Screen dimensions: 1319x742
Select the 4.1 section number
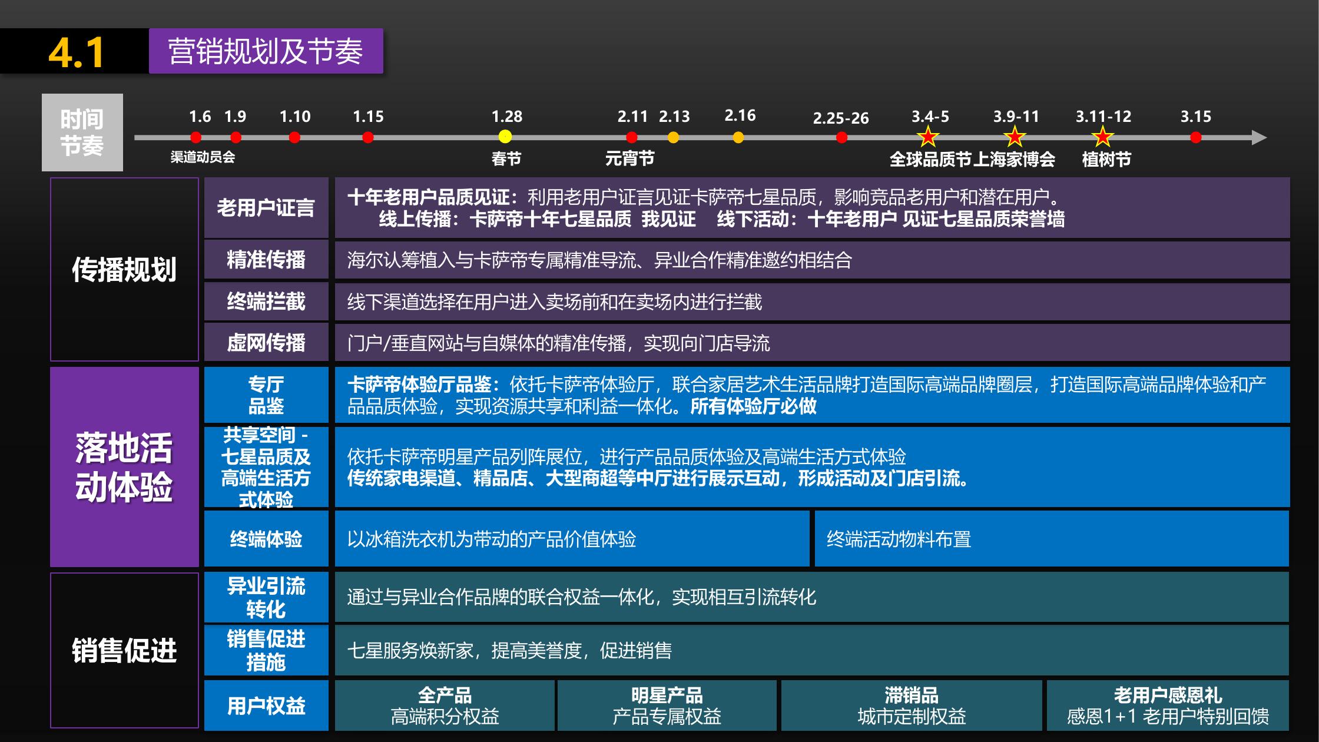[76, 52]
